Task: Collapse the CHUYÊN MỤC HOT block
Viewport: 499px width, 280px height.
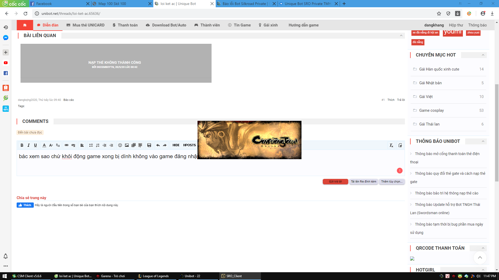Action: [x=483, y=55]
